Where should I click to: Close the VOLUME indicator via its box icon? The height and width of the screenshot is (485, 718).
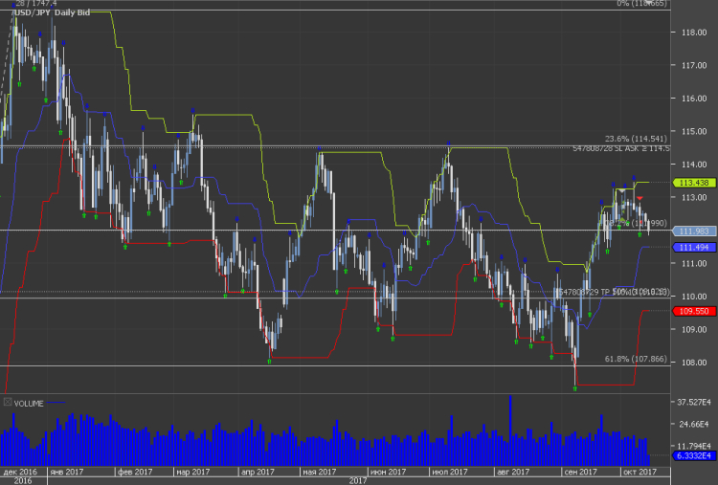pyautogui.click(x=8, y=402)
